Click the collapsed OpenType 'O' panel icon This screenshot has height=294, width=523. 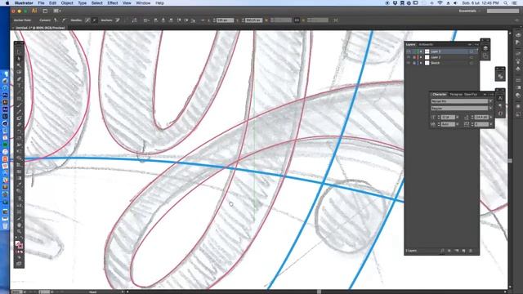[500, 114]
